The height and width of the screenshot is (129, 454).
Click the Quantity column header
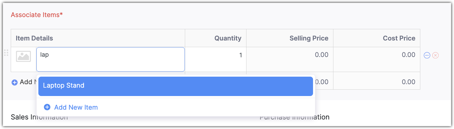(228, 38)
